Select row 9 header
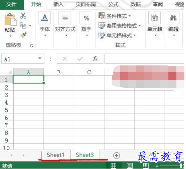Image resolution: width=186 pixels, height=169 pixels. [6, 140]
